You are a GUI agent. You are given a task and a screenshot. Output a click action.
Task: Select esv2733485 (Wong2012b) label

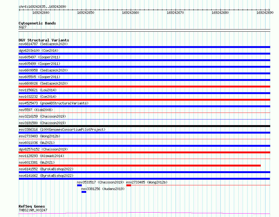147,182
